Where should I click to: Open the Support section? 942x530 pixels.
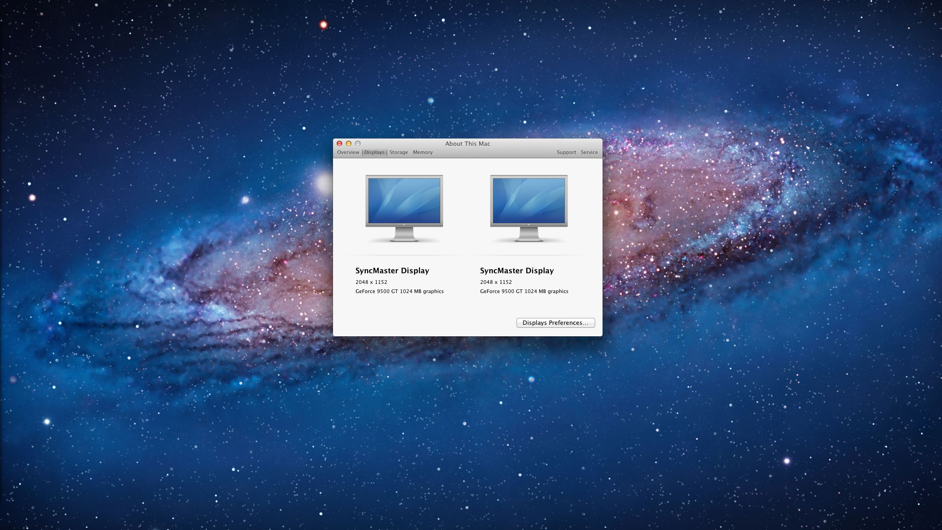566,152
